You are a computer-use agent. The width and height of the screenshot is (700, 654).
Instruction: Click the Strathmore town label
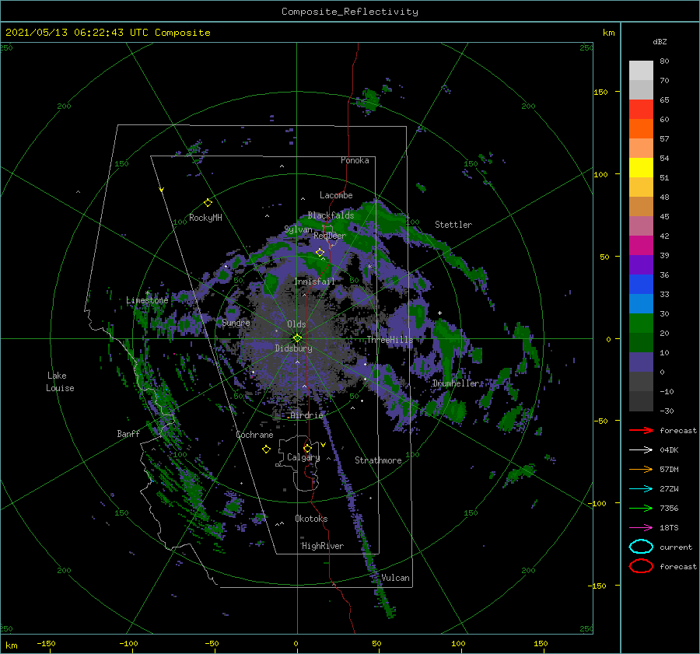[378, 460]
